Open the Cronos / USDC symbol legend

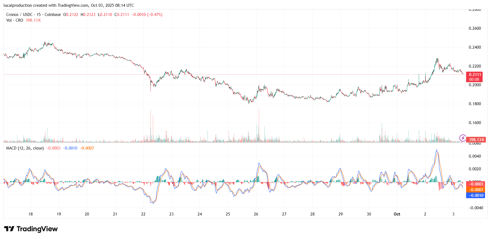pyautogui.click(x=33, y=15)
